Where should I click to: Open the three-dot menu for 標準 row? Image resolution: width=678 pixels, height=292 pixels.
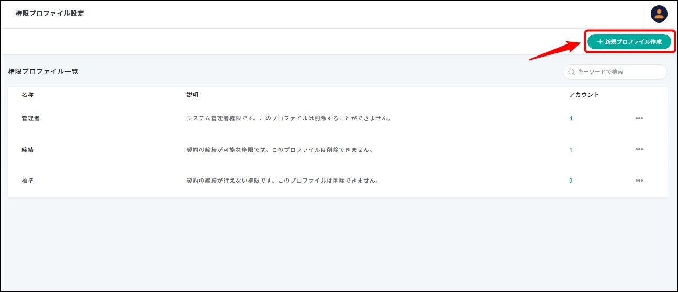(639, 181)
